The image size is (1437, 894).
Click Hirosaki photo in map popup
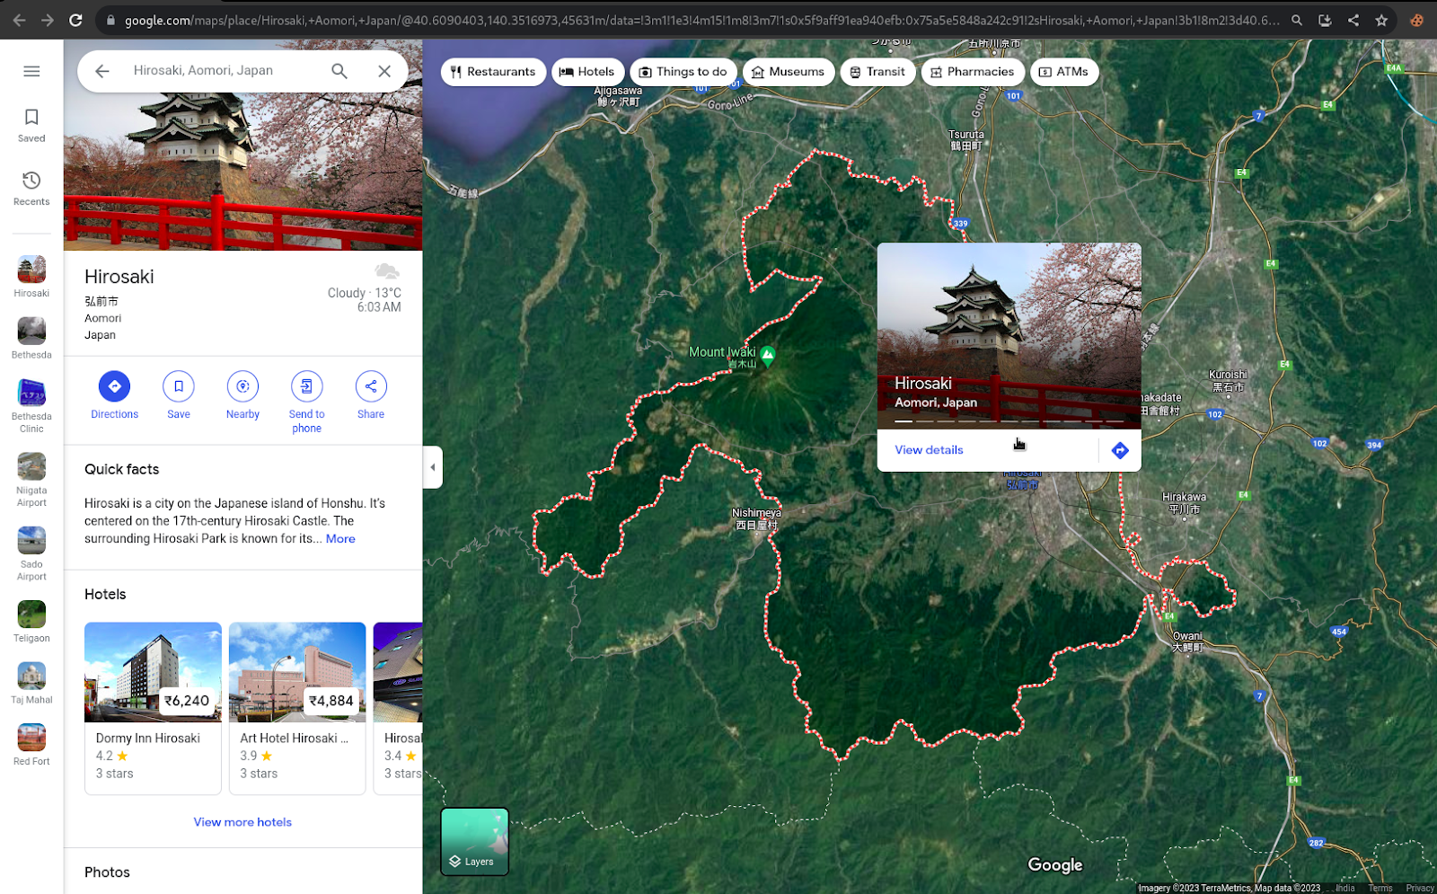(1009, 335)
